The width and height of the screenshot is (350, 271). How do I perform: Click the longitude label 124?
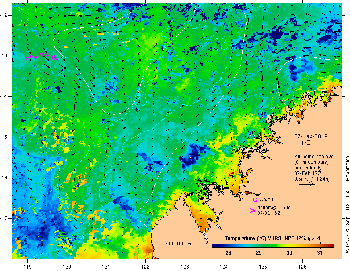click(x=224, y=267)
